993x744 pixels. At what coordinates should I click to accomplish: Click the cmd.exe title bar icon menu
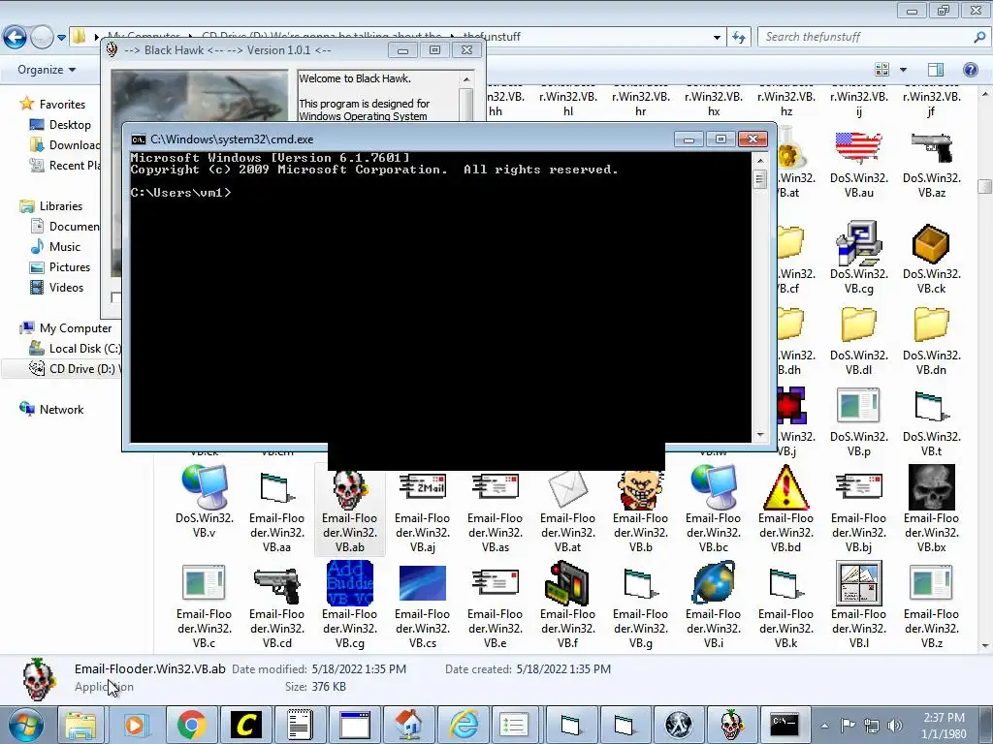(138, 139)
